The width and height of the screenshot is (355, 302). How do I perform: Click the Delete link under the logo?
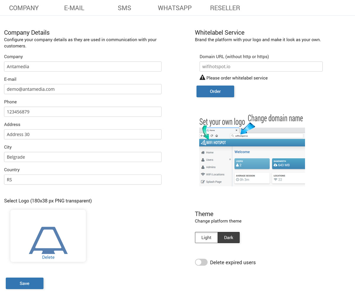tap(48, 257)
